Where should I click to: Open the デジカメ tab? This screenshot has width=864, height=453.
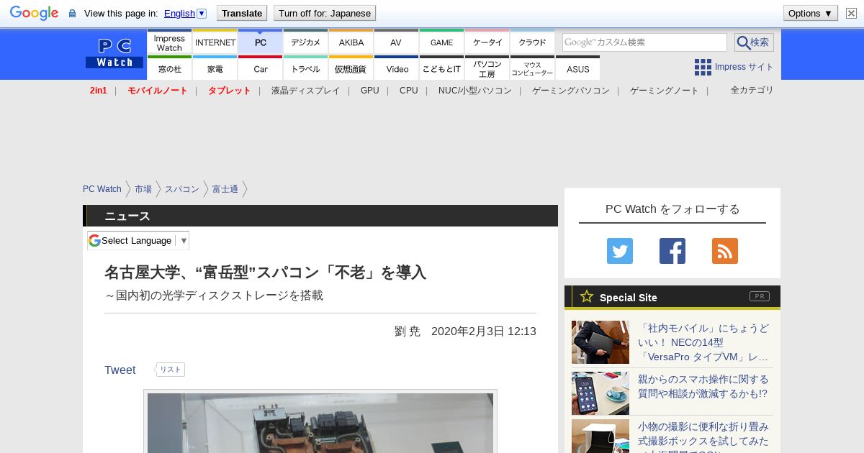pyautogui.click(x=306, y=42)
